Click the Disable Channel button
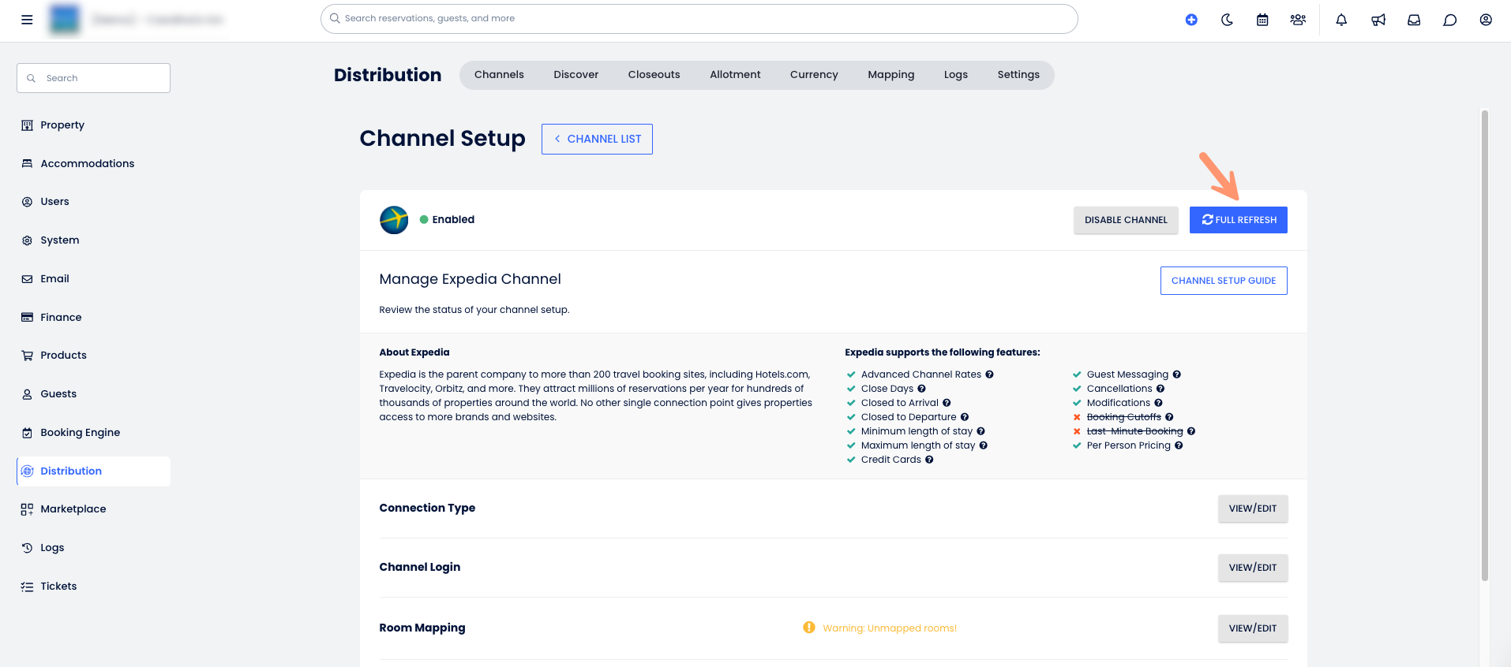 [1126, 220]
